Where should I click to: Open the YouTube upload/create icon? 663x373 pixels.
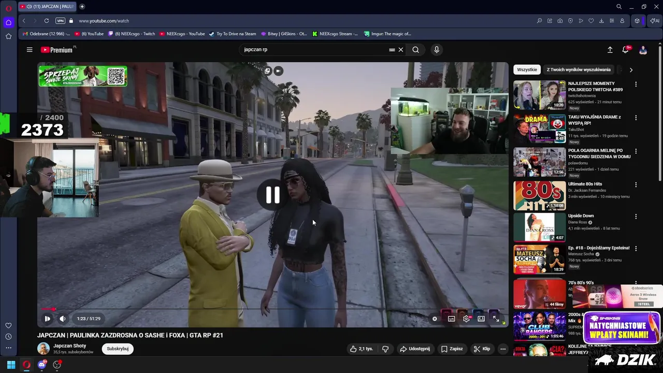pos(610,50)
